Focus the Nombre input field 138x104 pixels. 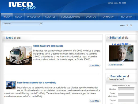[126, 89]
